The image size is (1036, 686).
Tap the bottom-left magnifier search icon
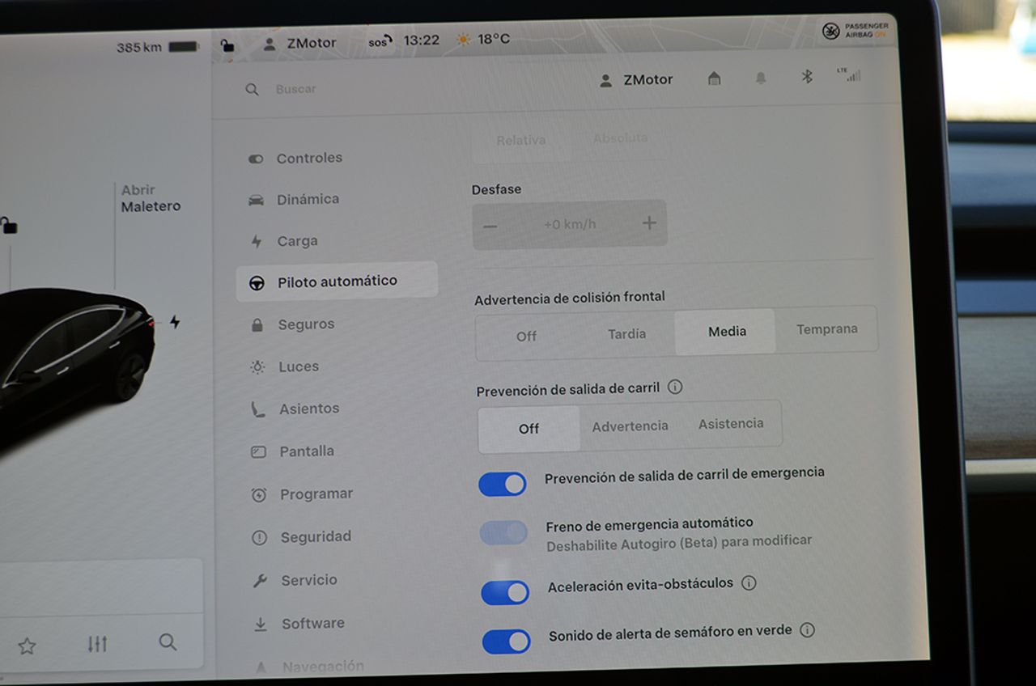(x=168, y=642)
